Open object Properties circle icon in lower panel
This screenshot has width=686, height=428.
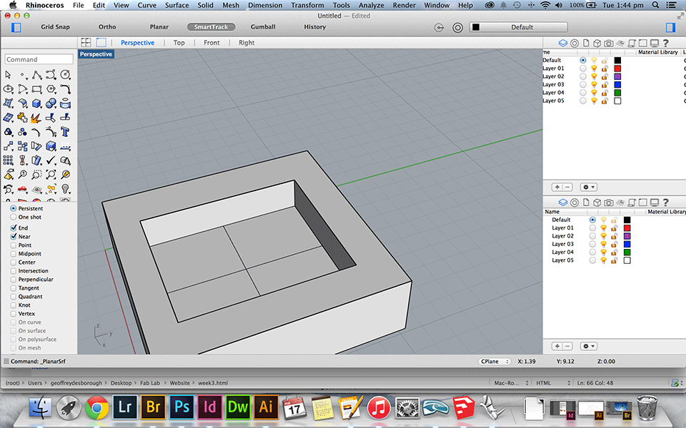point(575,202)
